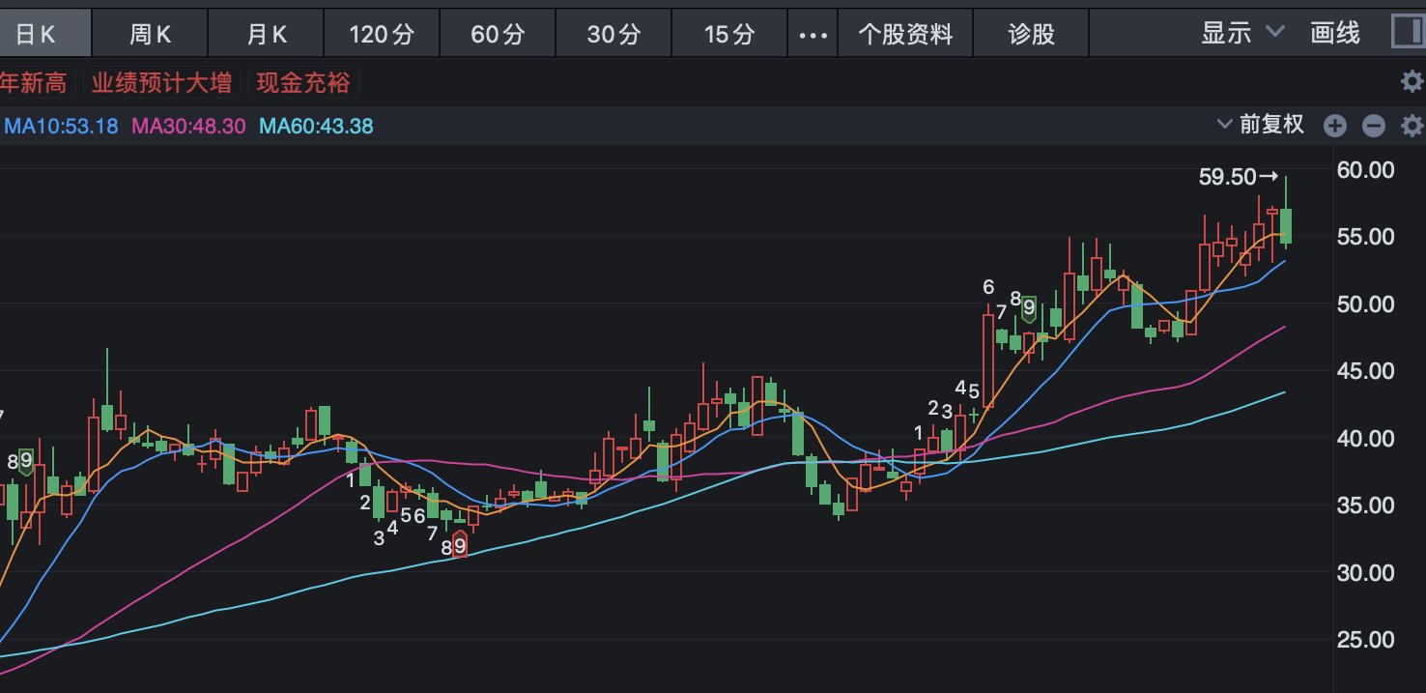Click the 诊股 button
The image size is (1426, 693).
[x=1031, y=35]
